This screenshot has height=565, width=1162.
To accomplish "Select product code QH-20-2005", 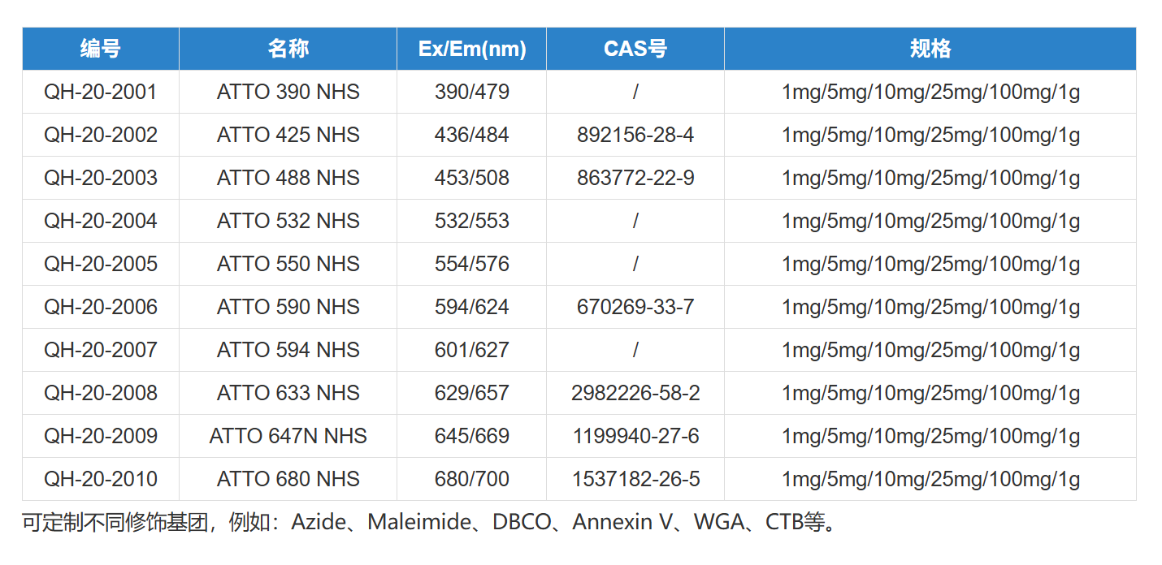I will pyautogui.click(x=101, y=264).
